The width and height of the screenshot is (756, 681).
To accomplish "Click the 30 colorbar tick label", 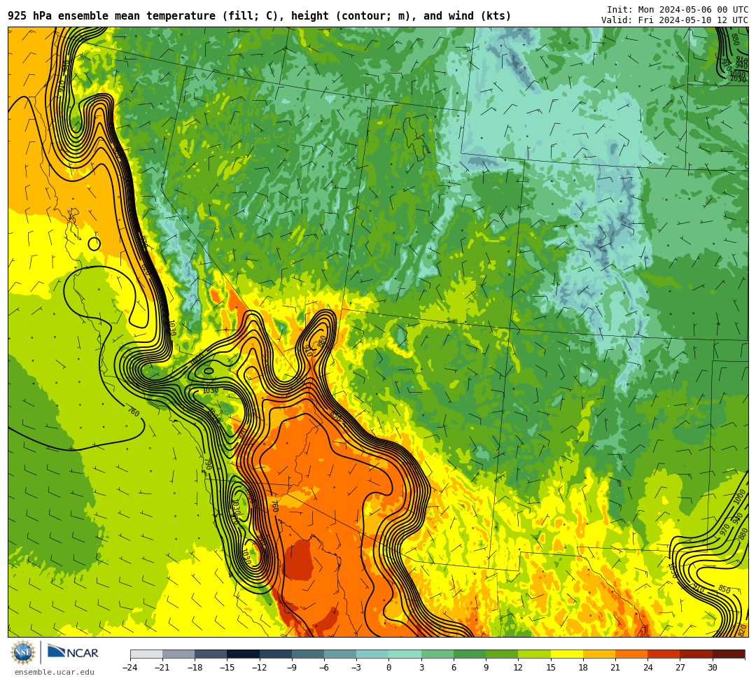I will [x=712, y=668].
